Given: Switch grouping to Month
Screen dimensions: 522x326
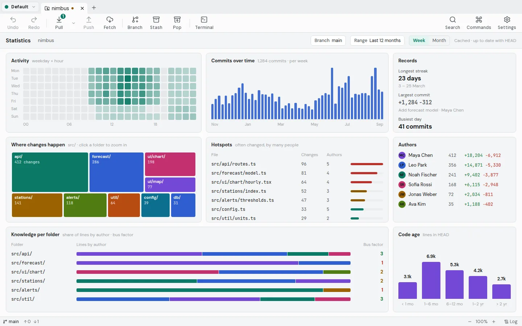Looking at the screenshot, I should (x=439, y=41).
